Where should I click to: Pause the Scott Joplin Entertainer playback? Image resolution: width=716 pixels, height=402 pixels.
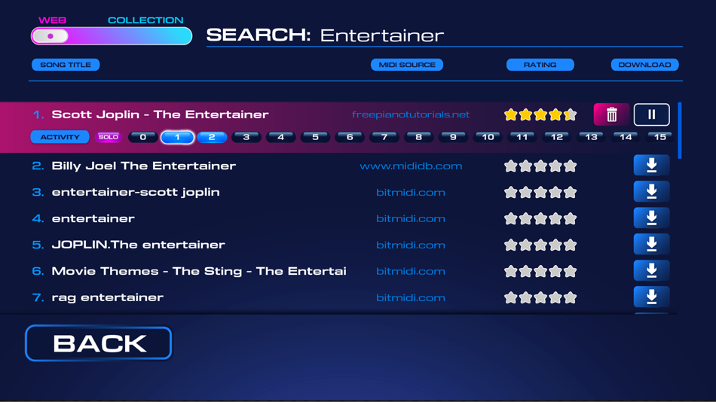tap(652, 114)
